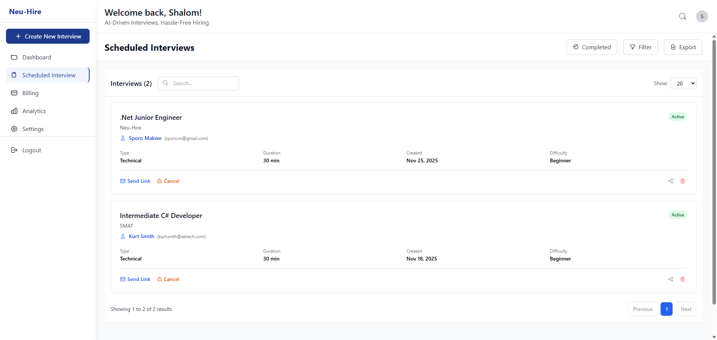Viewport: 717px width, 340px height.
Task: Click the Dashboard folder icon
Action: 14,57
